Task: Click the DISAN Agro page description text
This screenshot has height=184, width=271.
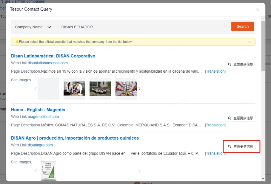Action: coord(121,153)
